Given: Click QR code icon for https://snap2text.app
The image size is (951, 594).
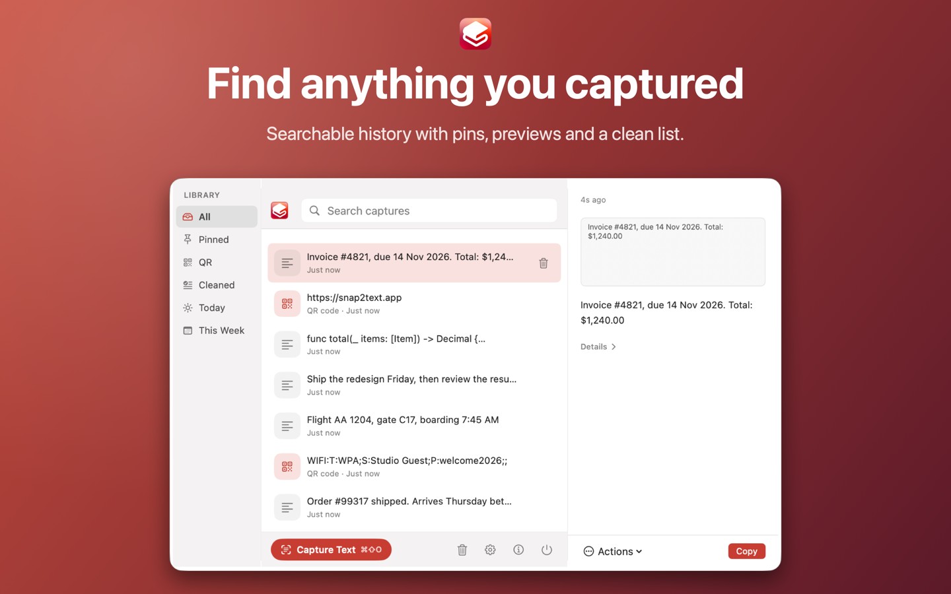Looking at the screenshot, I should (x=287, y=304).
